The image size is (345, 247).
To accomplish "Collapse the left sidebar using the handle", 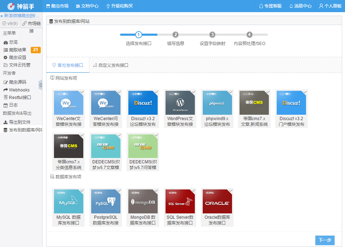I will tap(41, 85).
